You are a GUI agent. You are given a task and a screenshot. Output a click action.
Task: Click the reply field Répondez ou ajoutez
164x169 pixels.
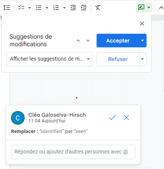[x=73, y=152]
